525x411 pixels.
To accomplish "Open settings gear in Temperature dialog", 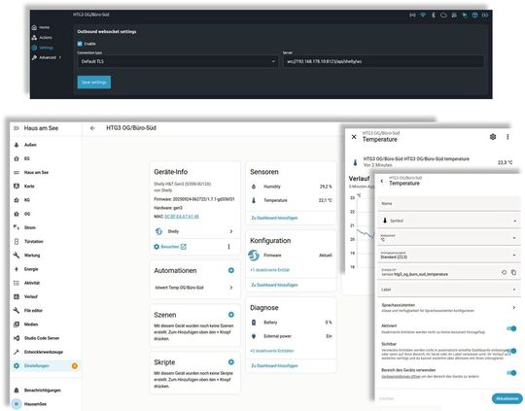I will click(493, 137).
